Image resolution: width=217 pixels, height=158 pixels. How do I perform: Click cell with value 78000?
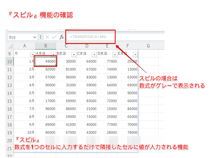click(128, 132)
